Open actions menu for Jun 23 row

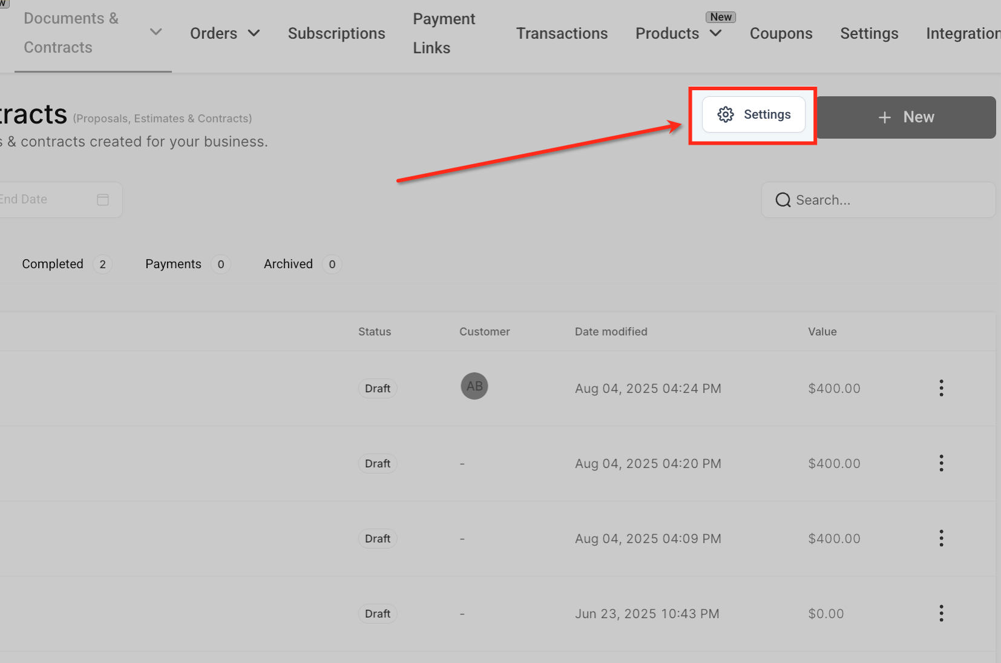941,613
